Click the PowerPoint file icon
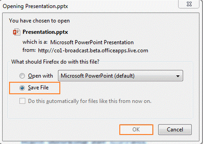 [17, 32]
